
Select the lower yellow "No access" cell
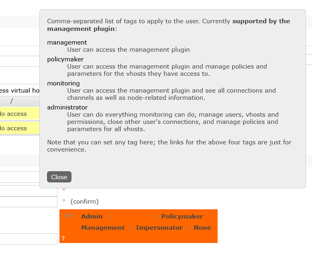click(x=16, y=128)
